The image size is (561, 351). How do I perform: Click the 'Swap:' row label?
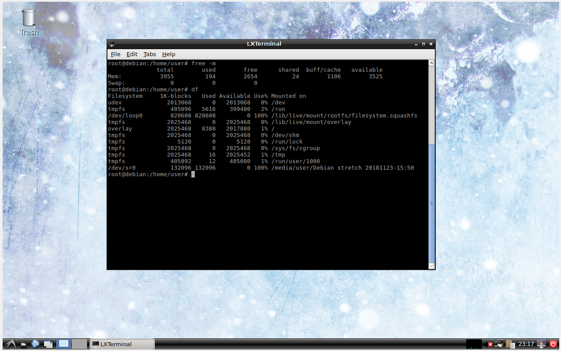[117, 83]
